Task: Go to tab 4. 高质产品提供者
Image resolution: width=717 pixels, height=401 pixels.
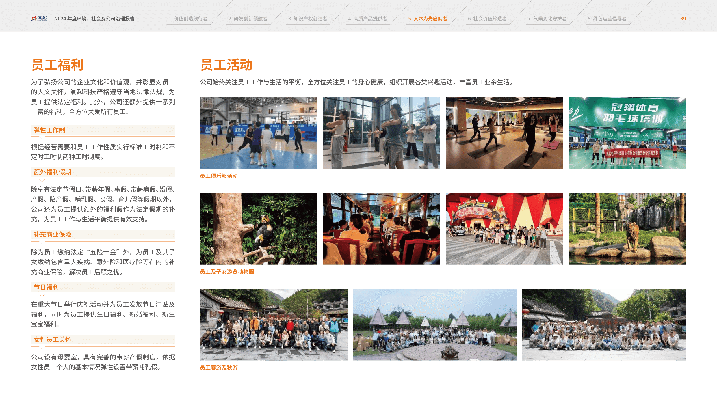Action: 367,19
